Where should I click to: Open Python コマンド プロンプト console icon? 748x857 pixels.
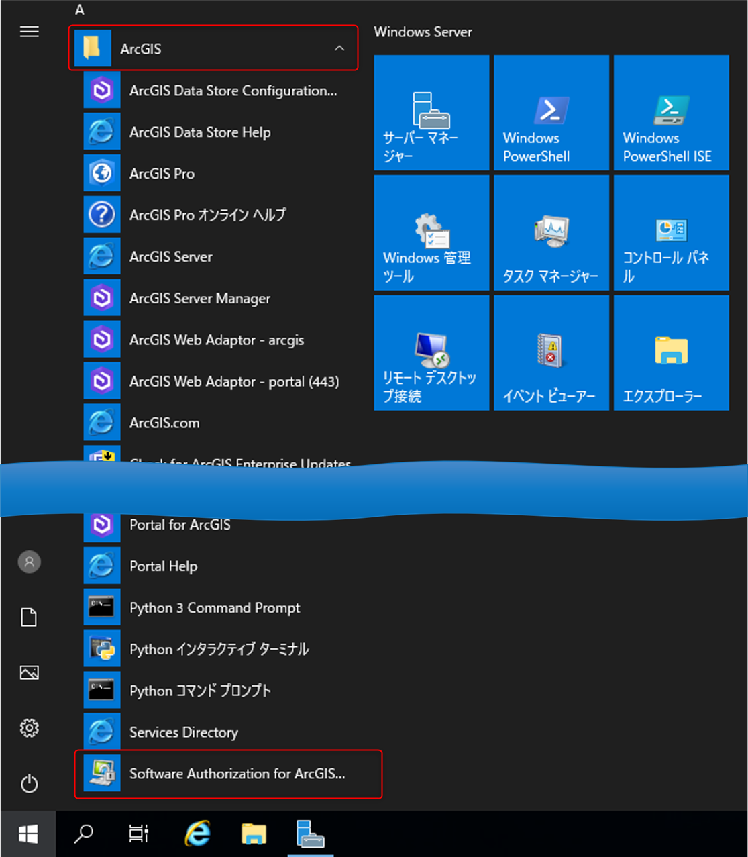102,691
